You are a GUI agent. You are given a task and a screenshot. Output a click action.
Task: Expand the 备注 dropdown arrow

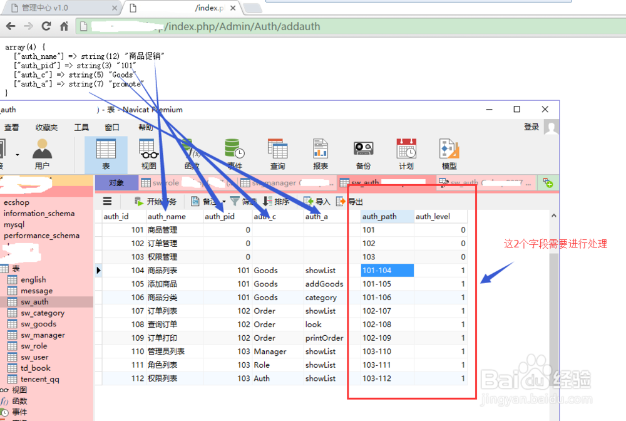pyautogui.click(x=223, y=202)
